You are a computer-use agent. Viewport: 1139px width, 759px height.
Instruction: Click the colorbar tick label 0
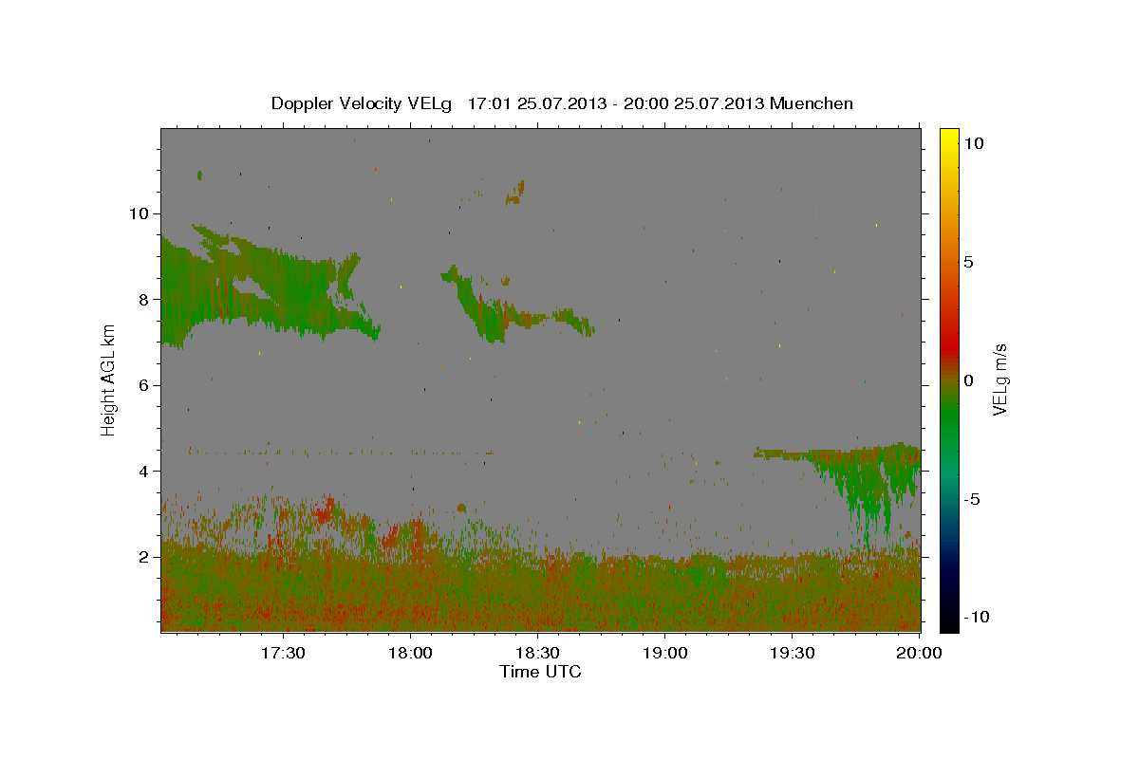pos(969,380)
